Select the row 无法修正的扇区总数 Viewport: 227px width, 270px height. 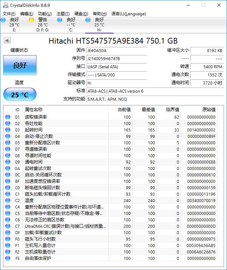(111, 220)
